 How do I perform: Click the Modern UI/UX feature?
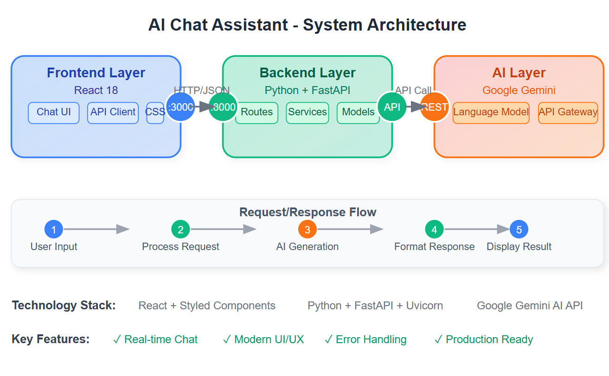tap(263, 340)
